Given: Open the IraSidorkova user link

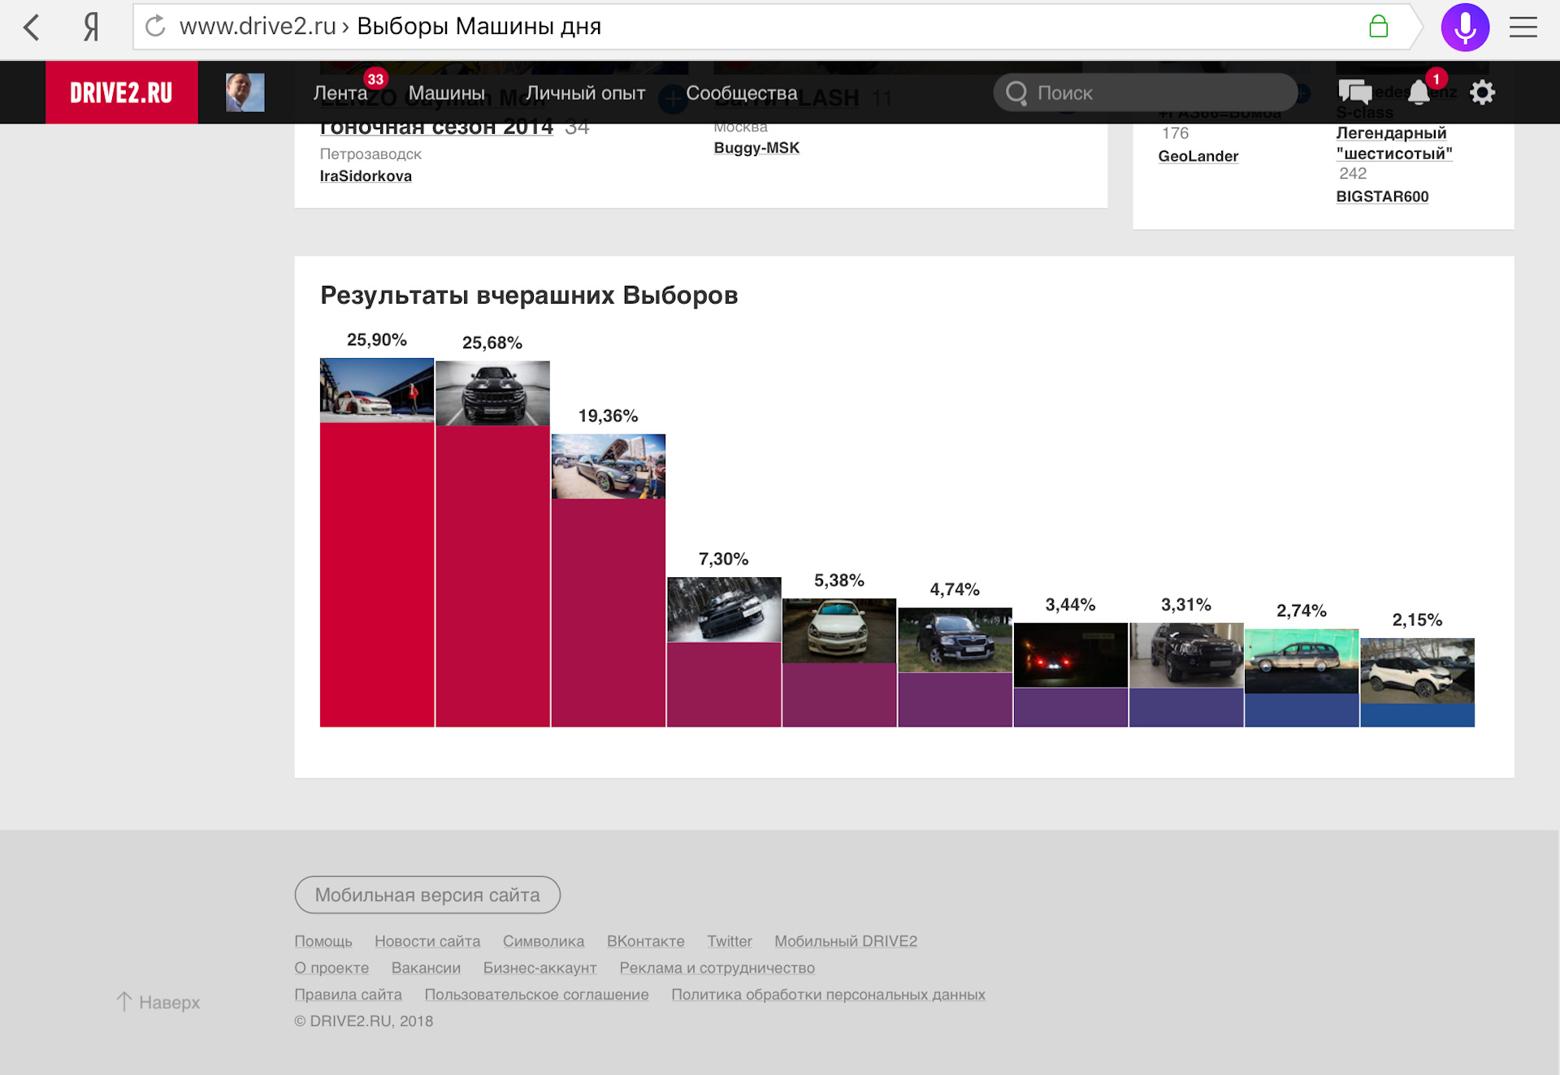Looking at the screenshot, I should (x=366, y=176).
